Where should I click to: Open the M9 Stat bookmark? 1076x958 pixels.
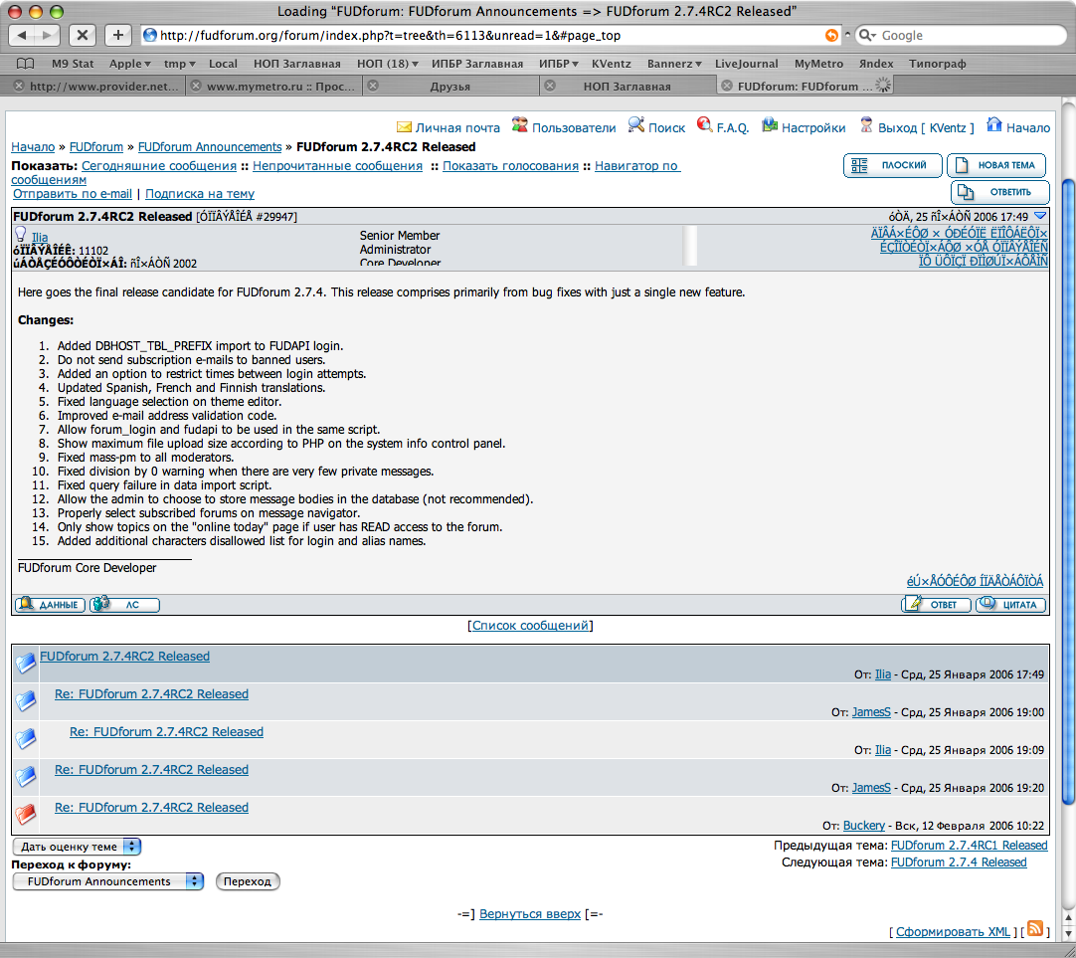point(73,64)
